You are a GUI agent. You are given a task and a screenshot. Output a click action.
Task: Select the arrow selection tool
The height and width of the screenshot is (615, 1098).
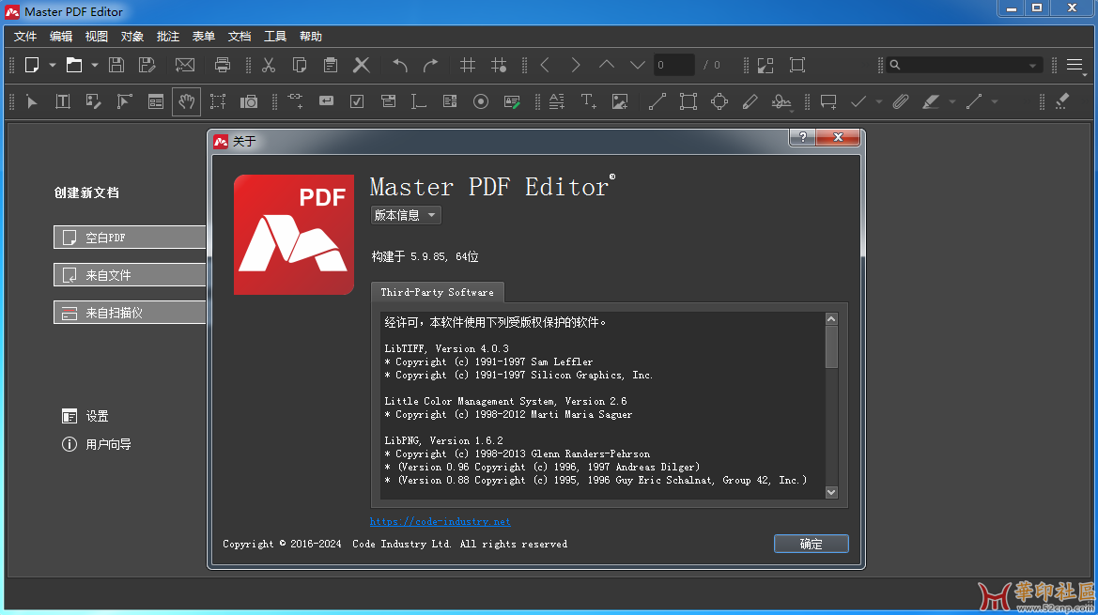tap(32, 101)
